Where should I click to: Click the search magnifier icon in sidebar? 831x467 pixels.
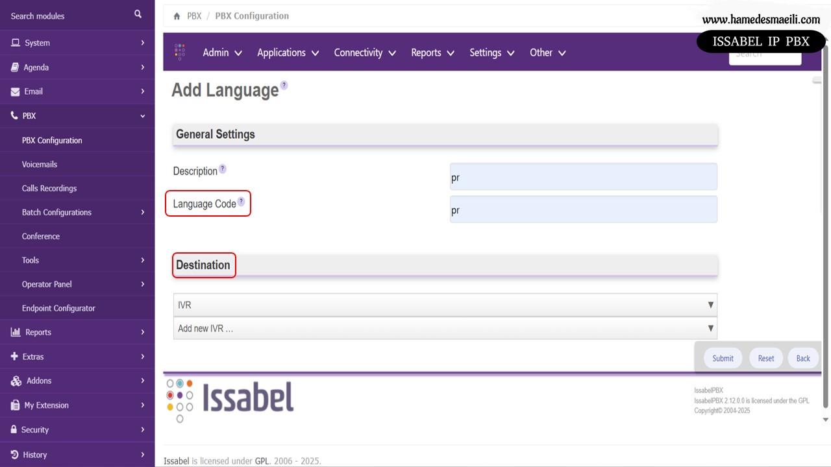[138, 14]
